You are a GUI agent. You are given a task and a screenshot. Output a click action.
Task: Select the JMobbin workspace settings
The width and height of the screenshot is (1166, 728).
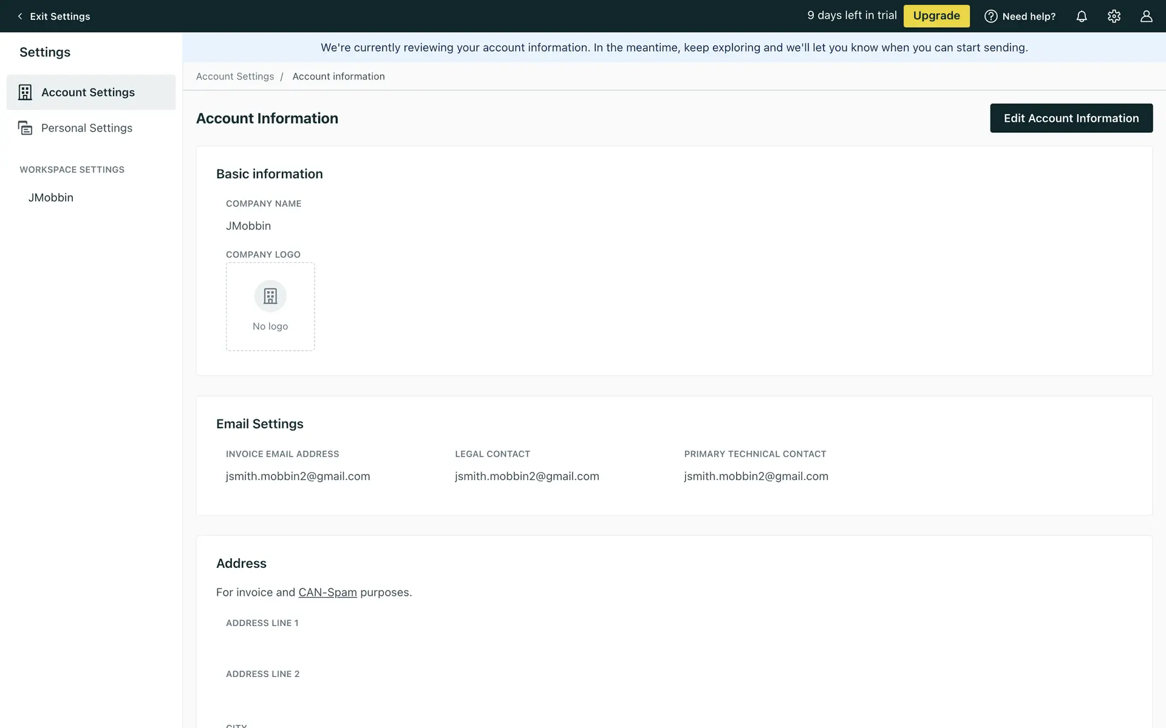(x=51, y=198)
